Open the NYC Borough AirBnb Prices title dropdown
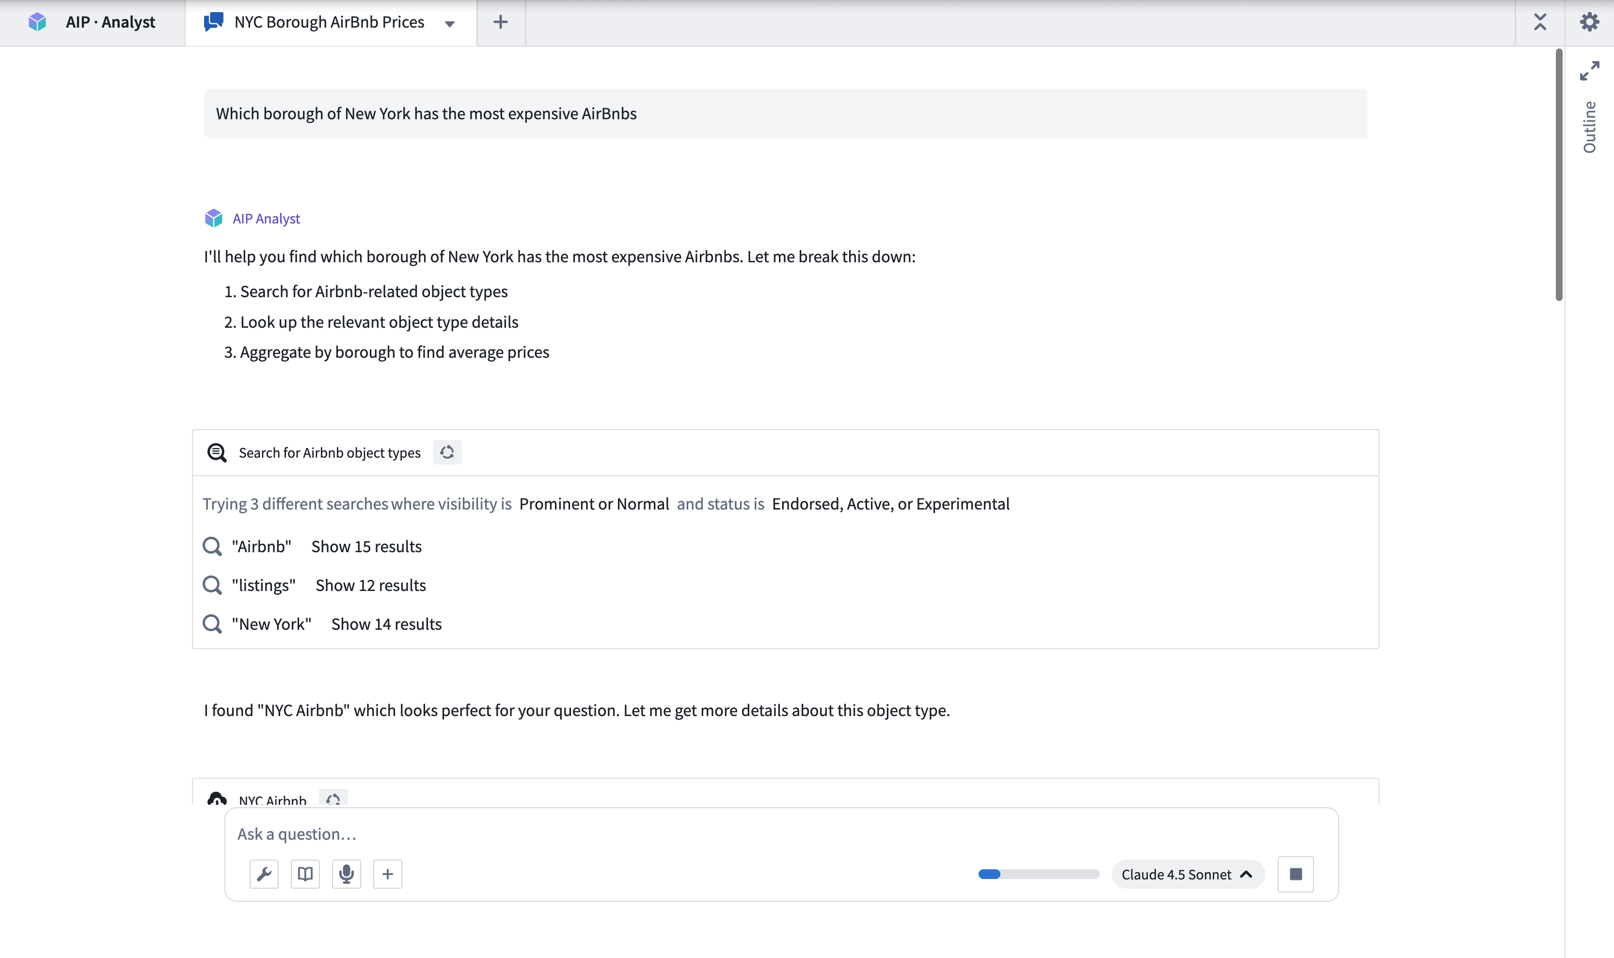Image resolution: width=1614 pixels, height=958 pixels. coord(449,23)
